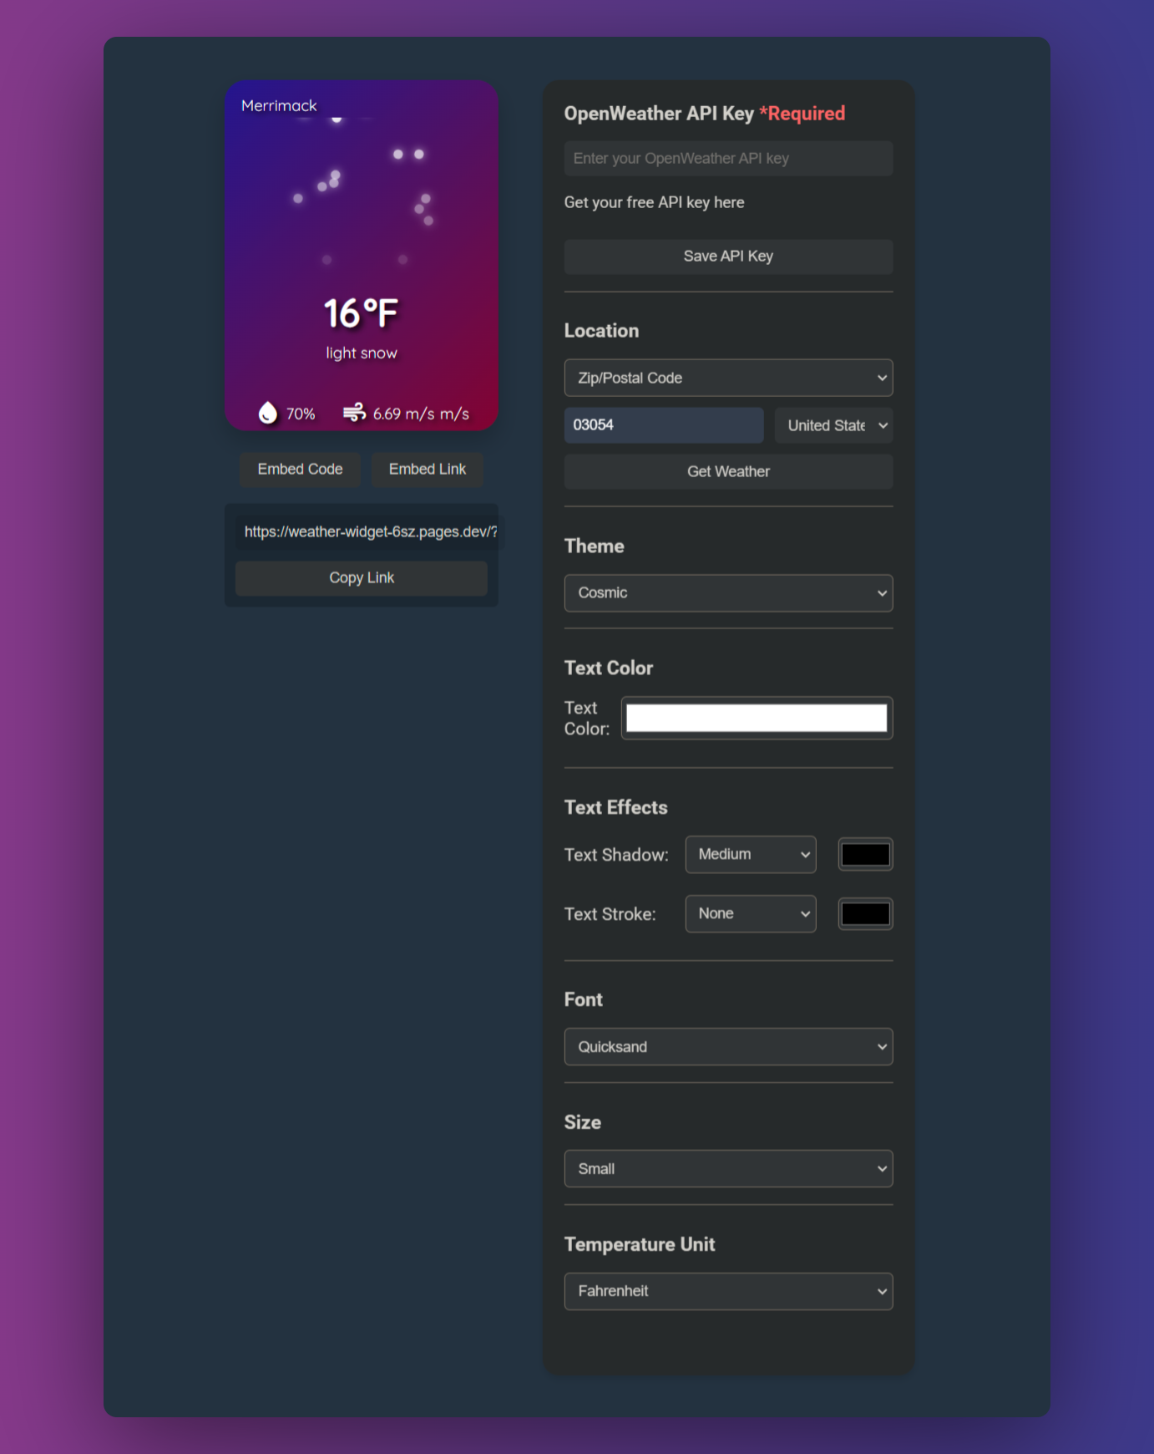Open the Text Shadow Medium dropdown
Screen dimensions: 1154x1454
click(751, 855)
